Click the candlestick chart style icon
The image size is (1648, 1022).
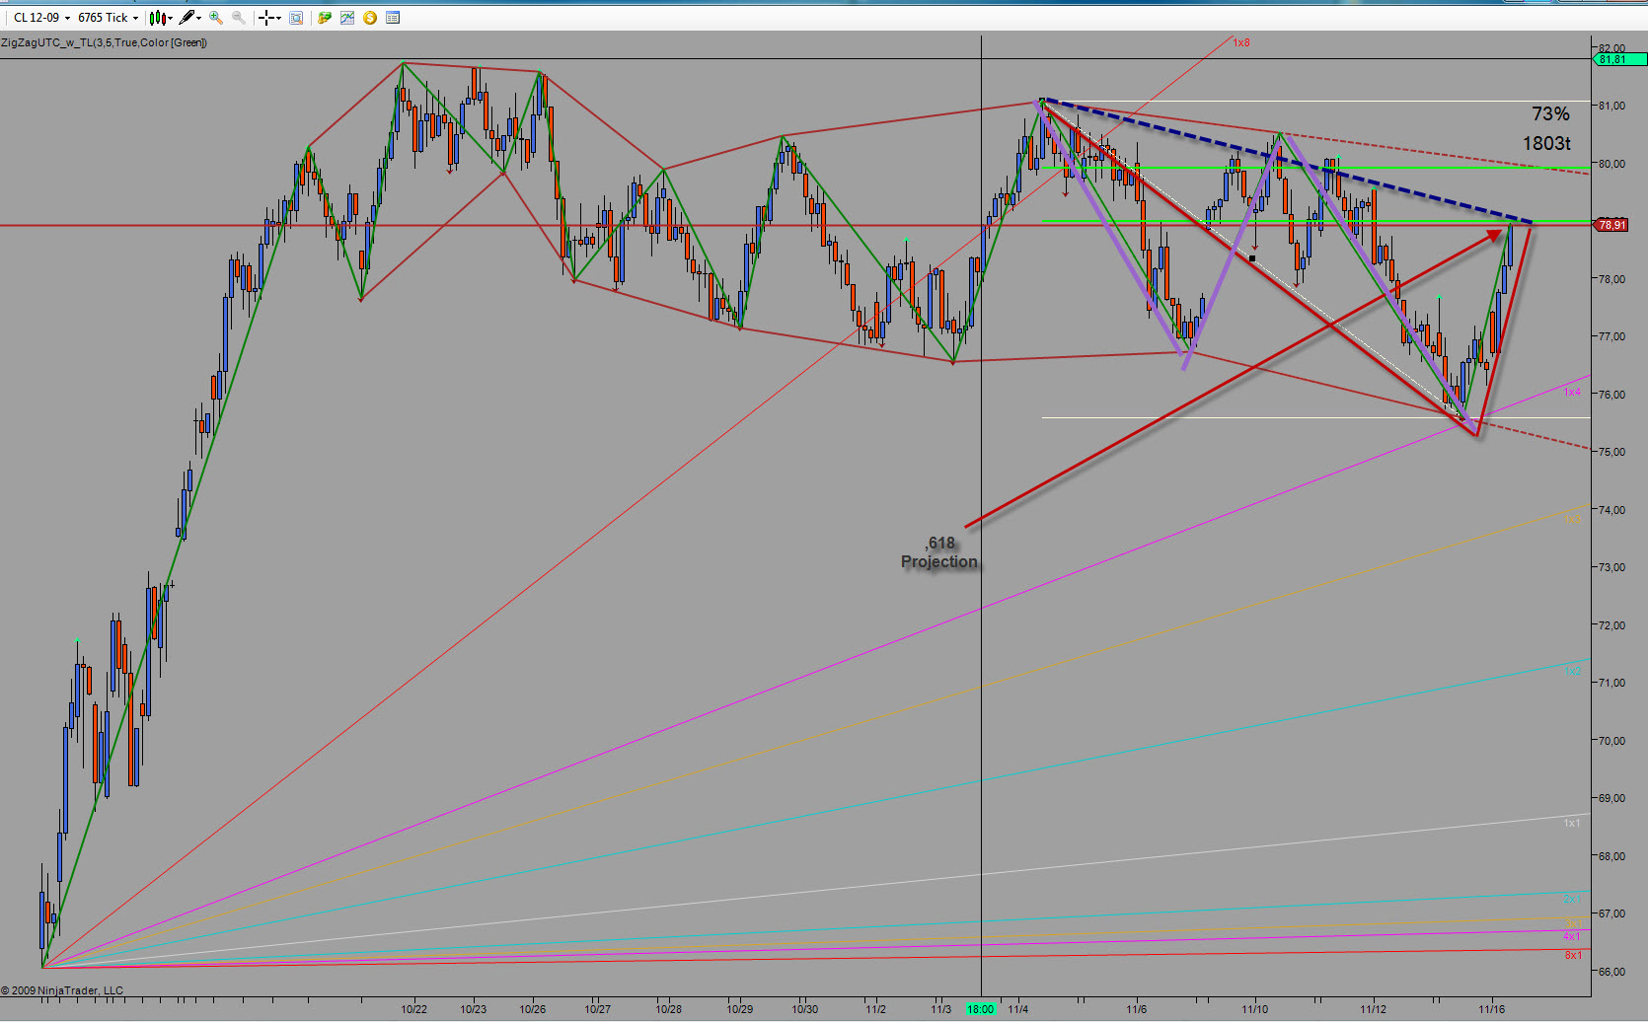point(157,18)
